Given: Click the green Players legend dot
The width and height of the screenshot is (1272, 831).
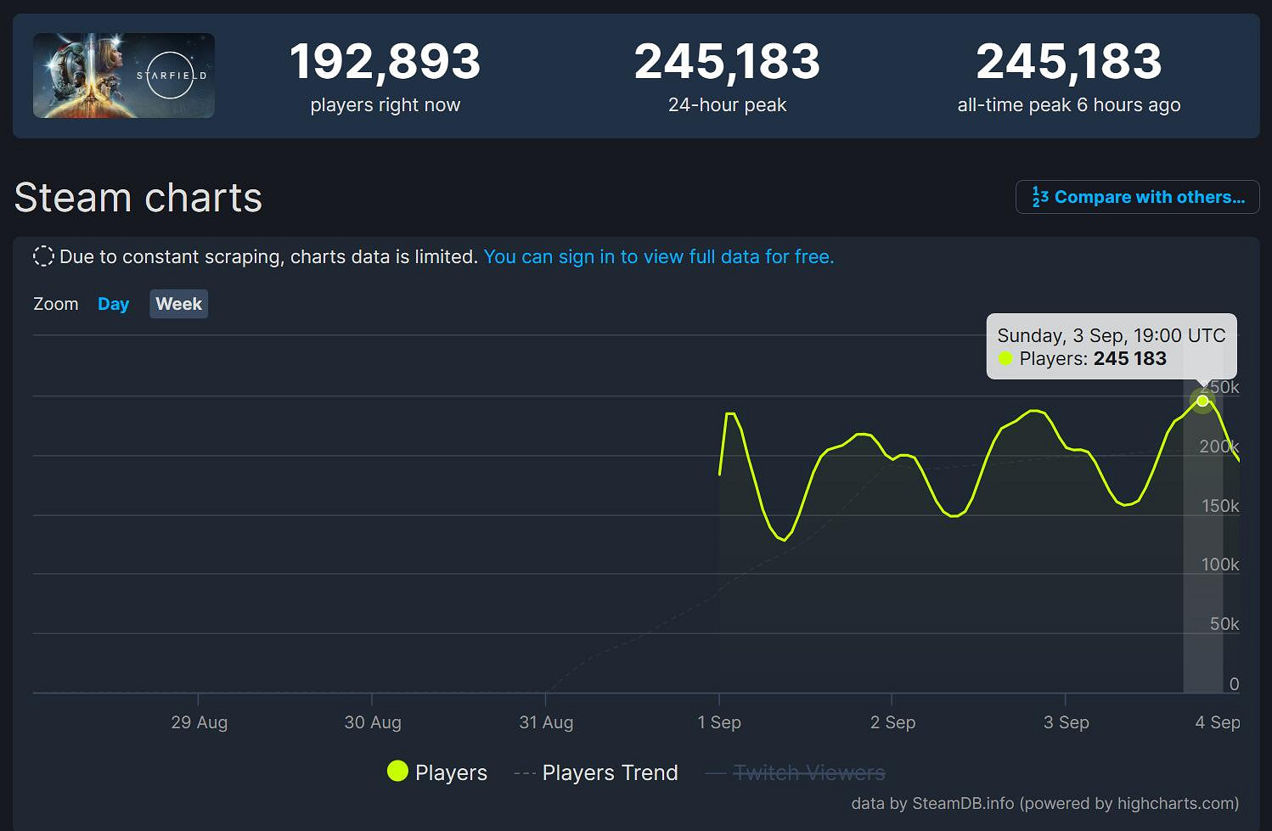Looking at the screenshot, I should tap(397, 771).
